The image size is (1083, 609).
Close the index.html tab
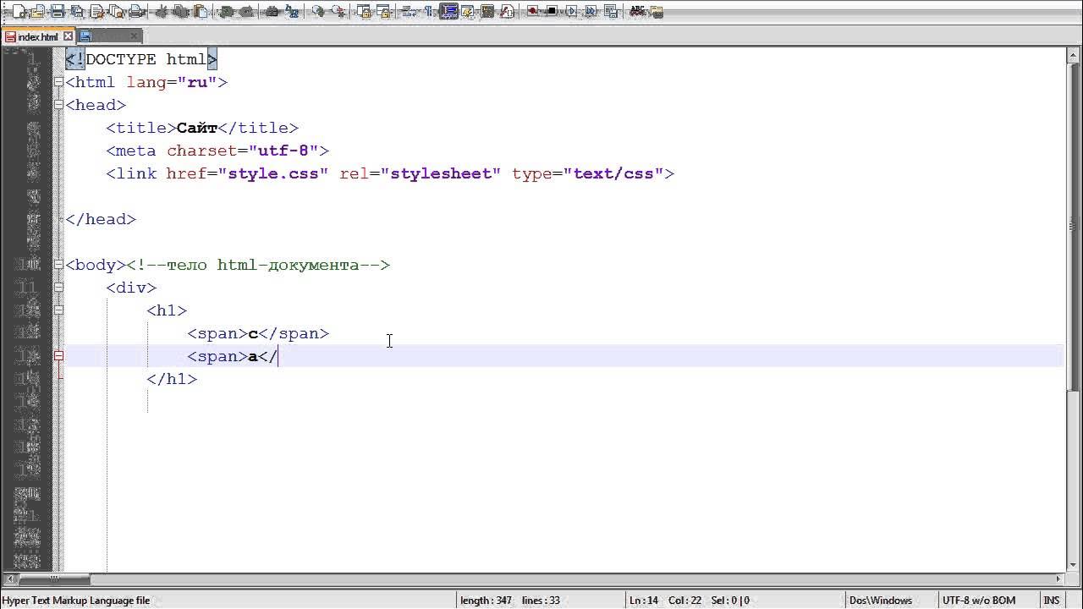coord(69,36)
